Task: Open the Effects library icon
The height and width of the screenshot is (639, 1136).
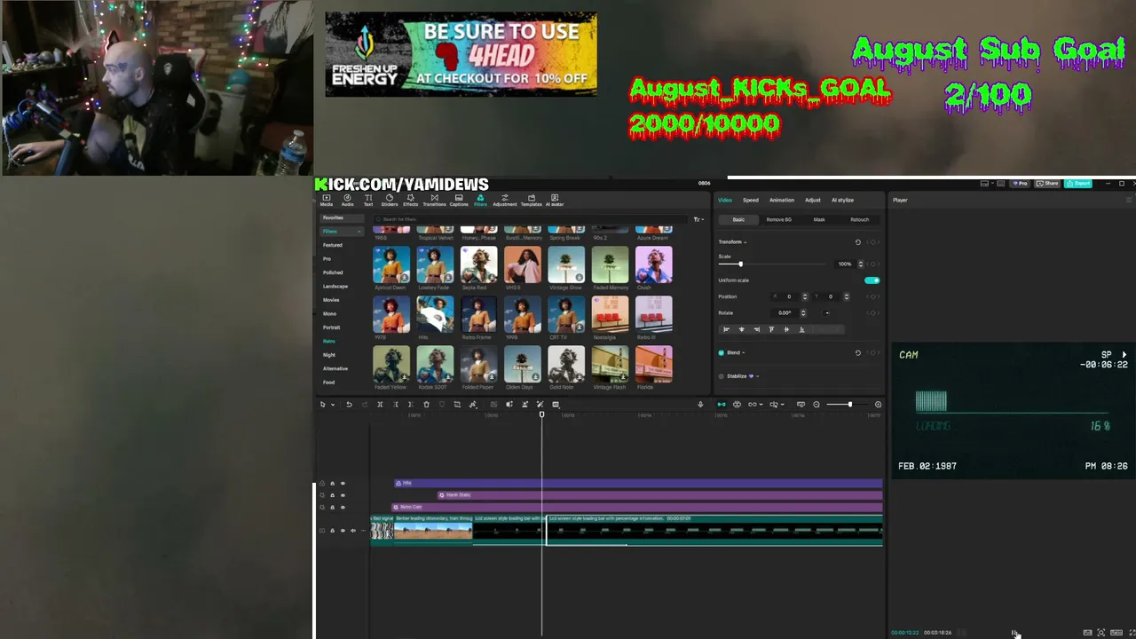Action: click(x=410, y=200)
